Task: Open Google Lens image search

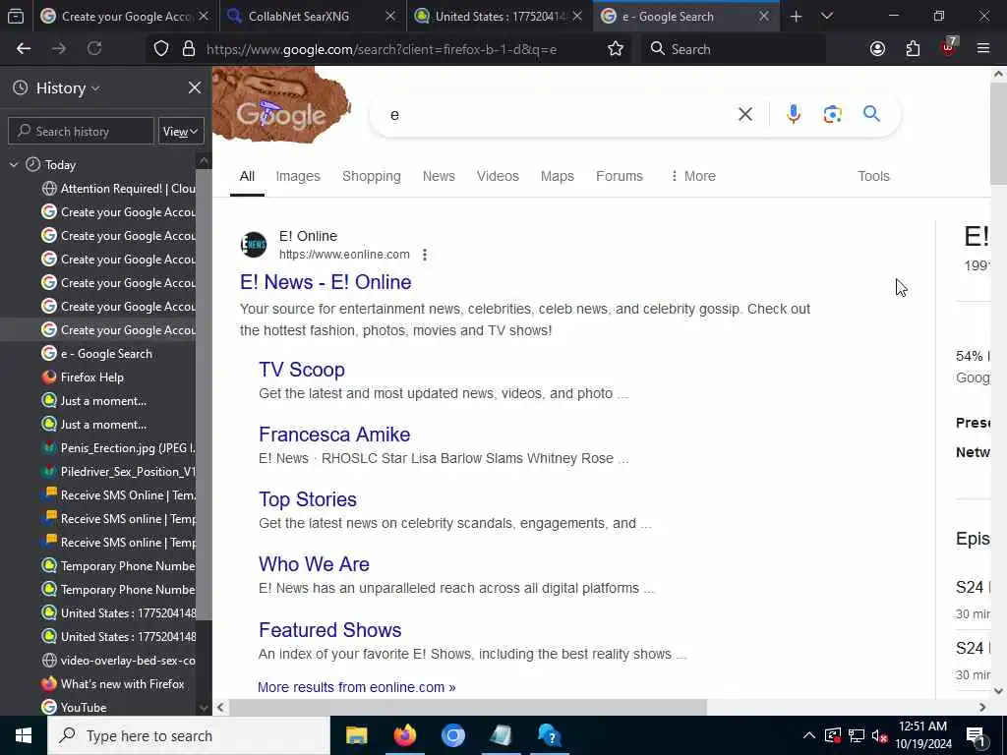Action: (832, 114)
